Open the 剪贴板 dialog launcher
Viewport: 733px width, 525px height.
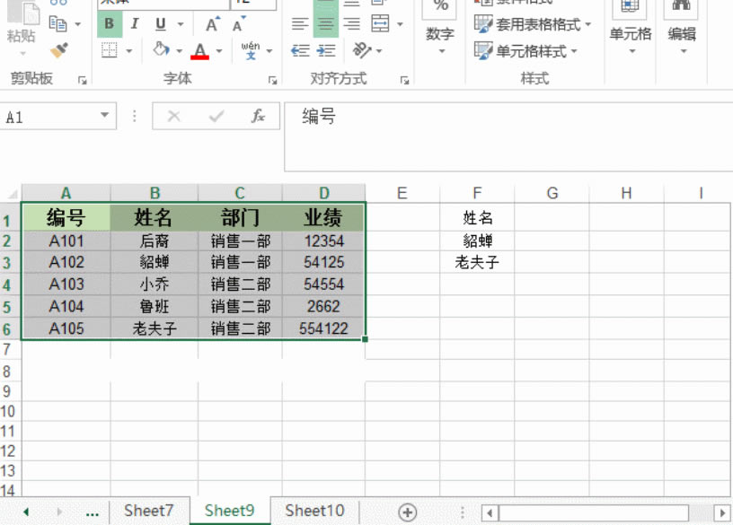point(83,81)
